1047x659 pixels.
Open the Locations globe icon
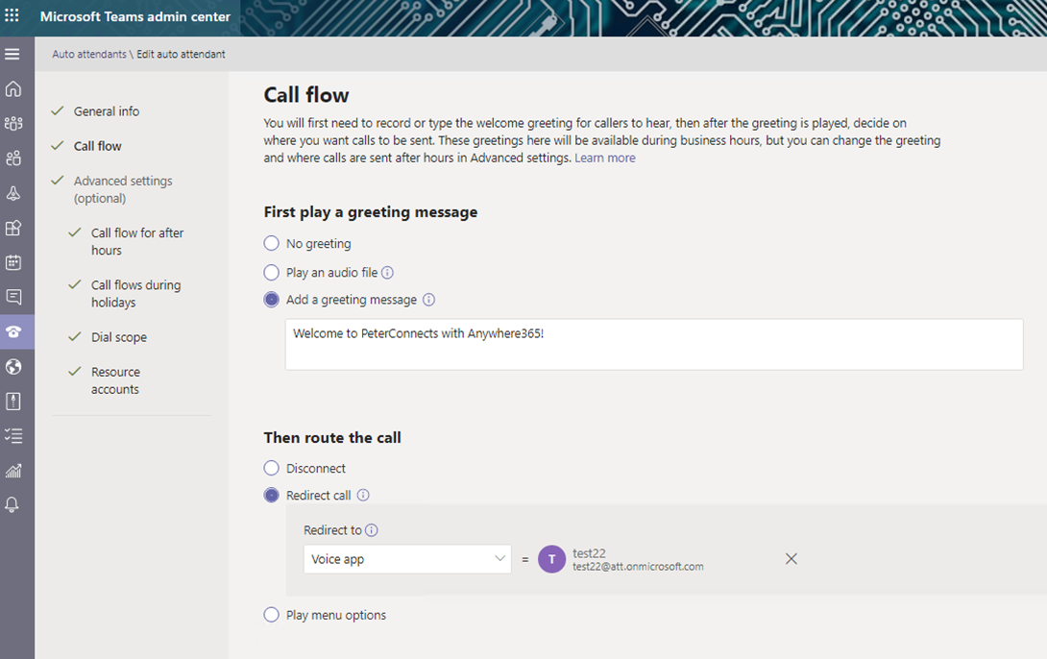coord(13,366)
